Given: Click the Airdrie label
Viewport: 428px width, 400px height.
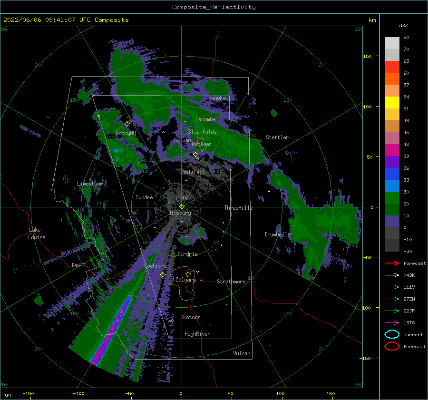Looking at the screenshot, I should [187, 254].
